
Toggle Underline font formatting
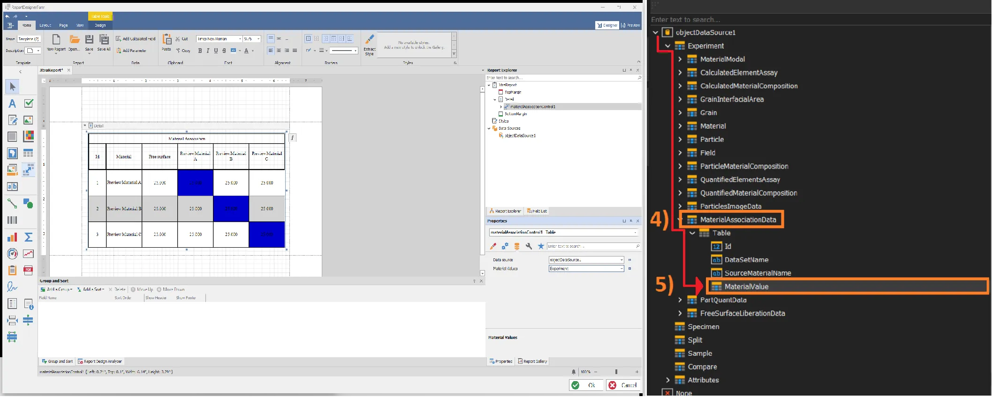pos(216,51)
